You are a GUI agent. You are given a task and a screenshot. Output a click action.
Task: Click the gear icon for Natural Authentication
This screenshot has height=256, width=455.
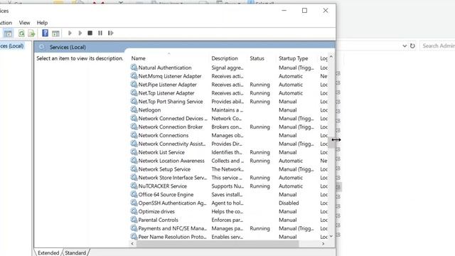pyautogui.click(x=134, y=68)
